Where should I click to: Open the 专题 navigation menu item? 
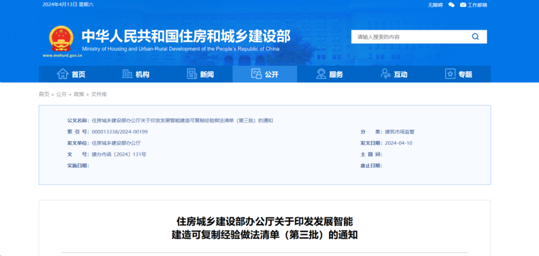459,74
